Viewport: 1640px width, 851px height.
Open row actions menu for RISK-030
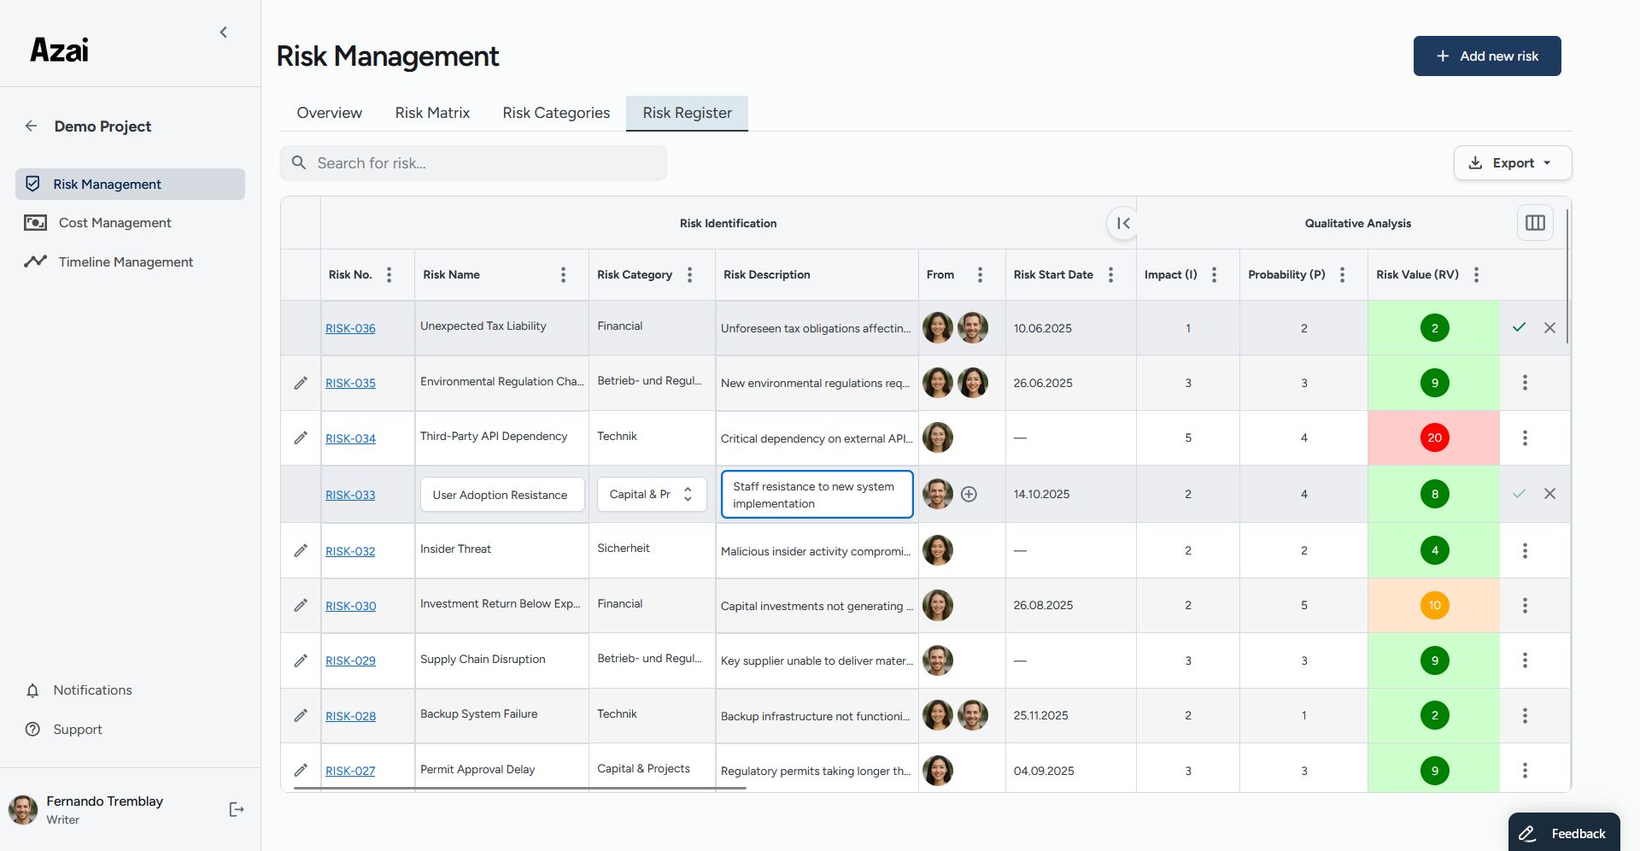point(1525,605)
